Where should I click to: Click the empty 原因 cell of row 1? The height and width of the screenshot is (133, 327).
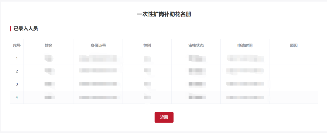pyautogui.click(x=294, y=58)
